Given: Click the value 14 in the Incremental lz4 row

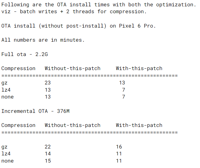Looking at the screenshot, I should 48,154.
